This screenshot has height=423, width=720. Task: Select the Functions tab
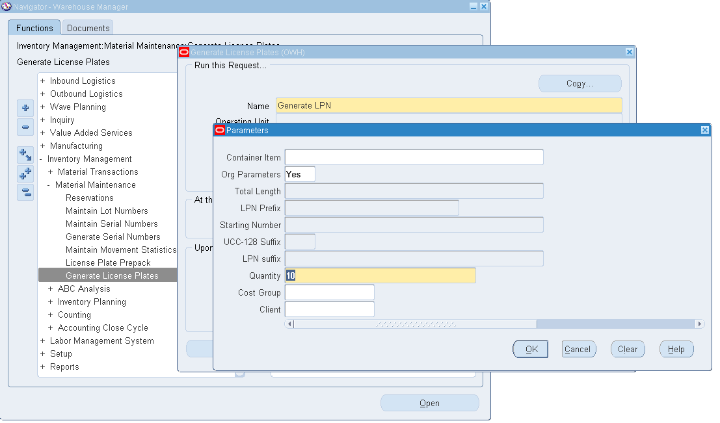point(34,28)
